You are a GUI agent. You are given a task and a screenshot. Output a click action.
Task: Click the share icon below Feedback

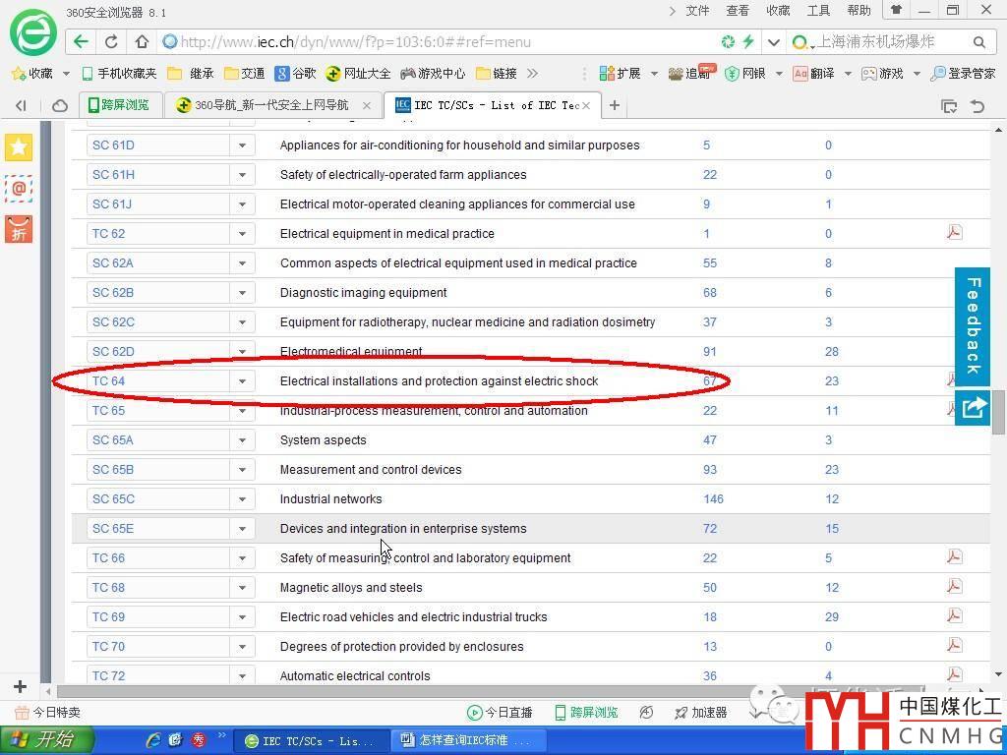[x=973, y=407]
